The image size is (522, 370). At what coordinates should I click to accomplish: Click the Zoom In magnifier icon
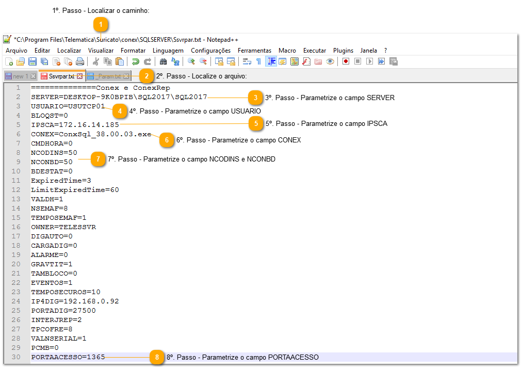(191, 61)
